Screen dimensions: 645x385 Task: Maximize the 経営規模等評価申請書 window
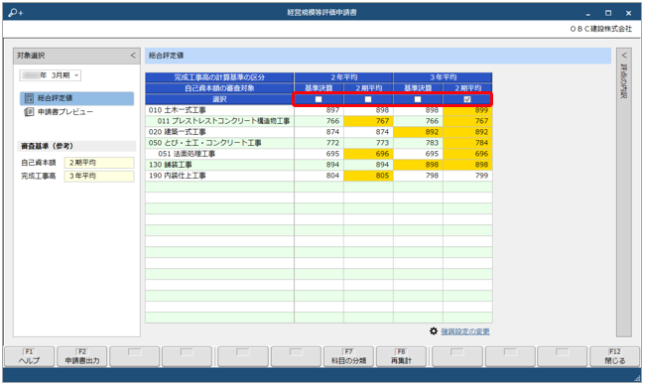tap(608, 13)
